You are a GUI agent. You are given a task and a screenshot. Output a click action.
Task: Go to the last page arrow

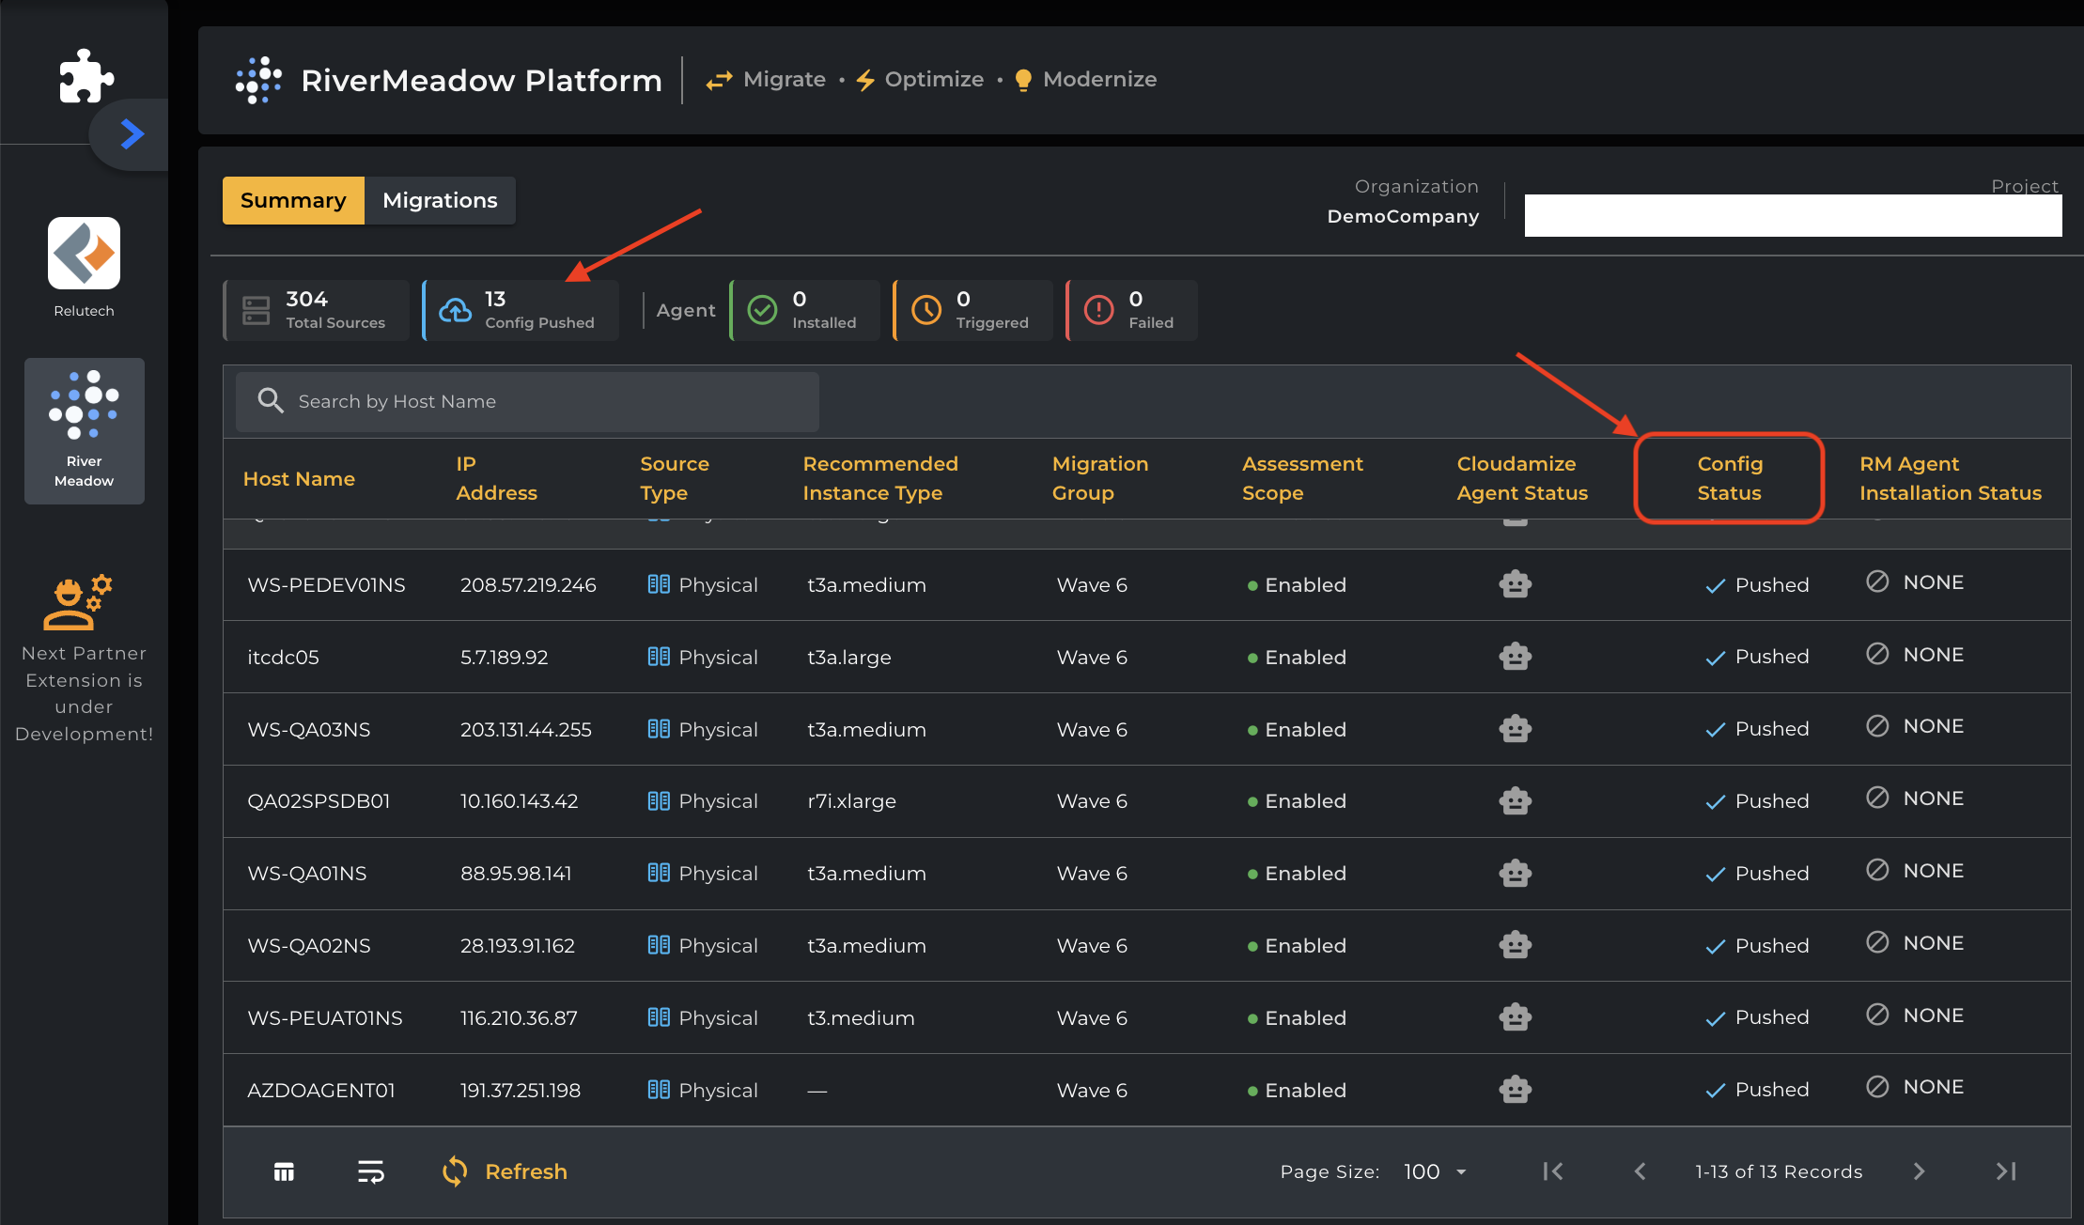(2006, 1171)
